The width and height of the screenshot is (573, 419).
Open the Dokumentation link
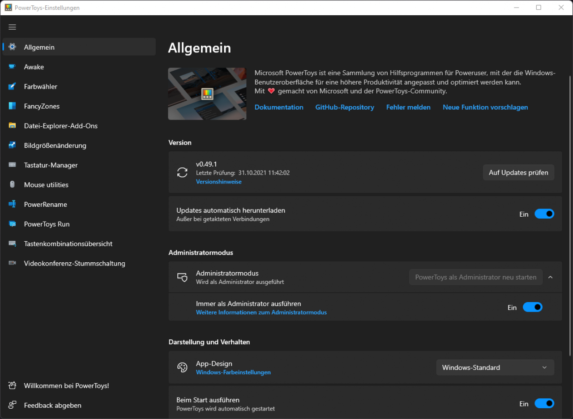click(279, 107)
